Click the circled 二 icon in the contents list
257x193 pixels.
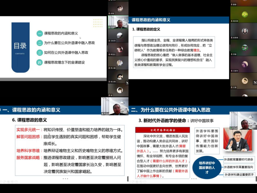pos(40,43)
